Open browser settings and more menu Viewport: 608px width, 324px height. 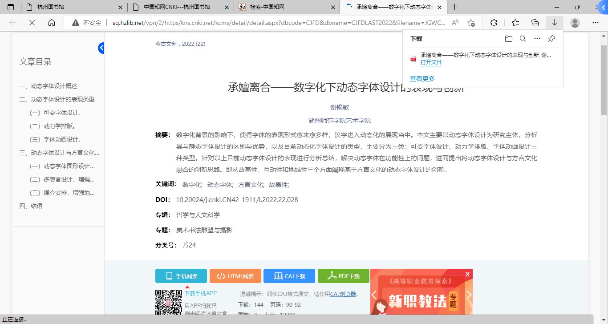[x=596, y=23]
